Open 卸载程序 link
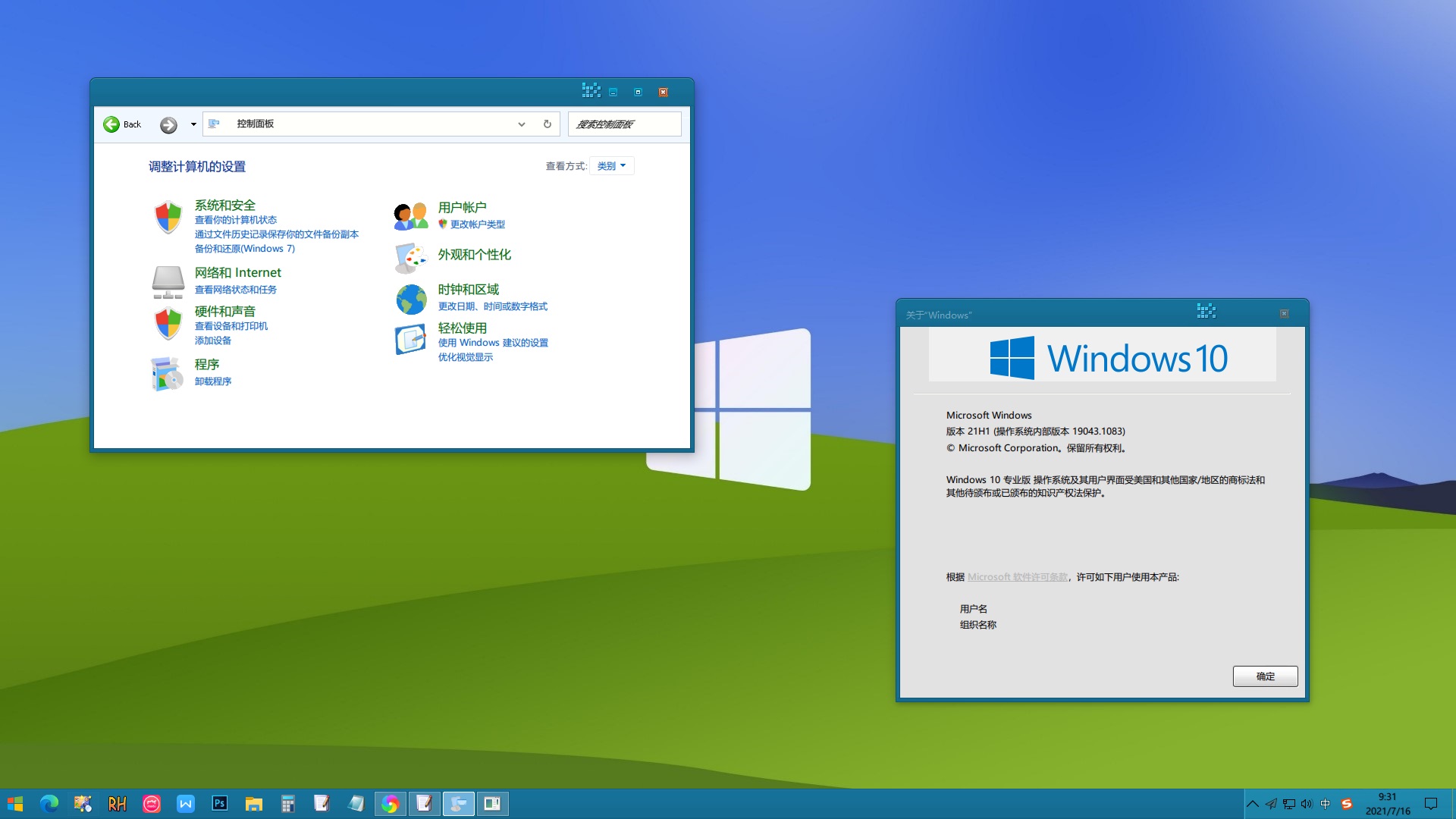Viewport: 1456px width, 819px height. (x=213, y=381)
